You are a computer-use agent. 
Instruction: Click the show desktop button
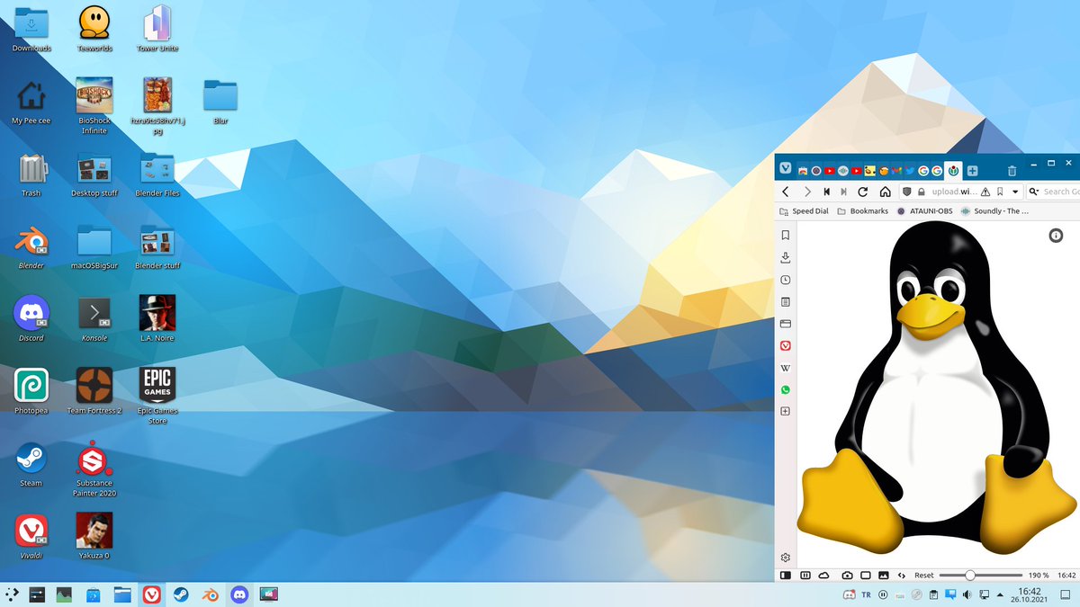(x=1065, y=594)
